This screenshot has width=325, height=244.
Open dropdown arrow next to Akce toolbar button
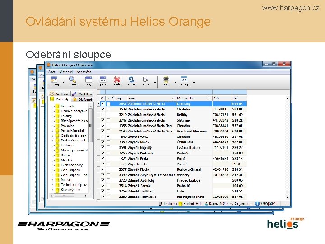(155, 82)
